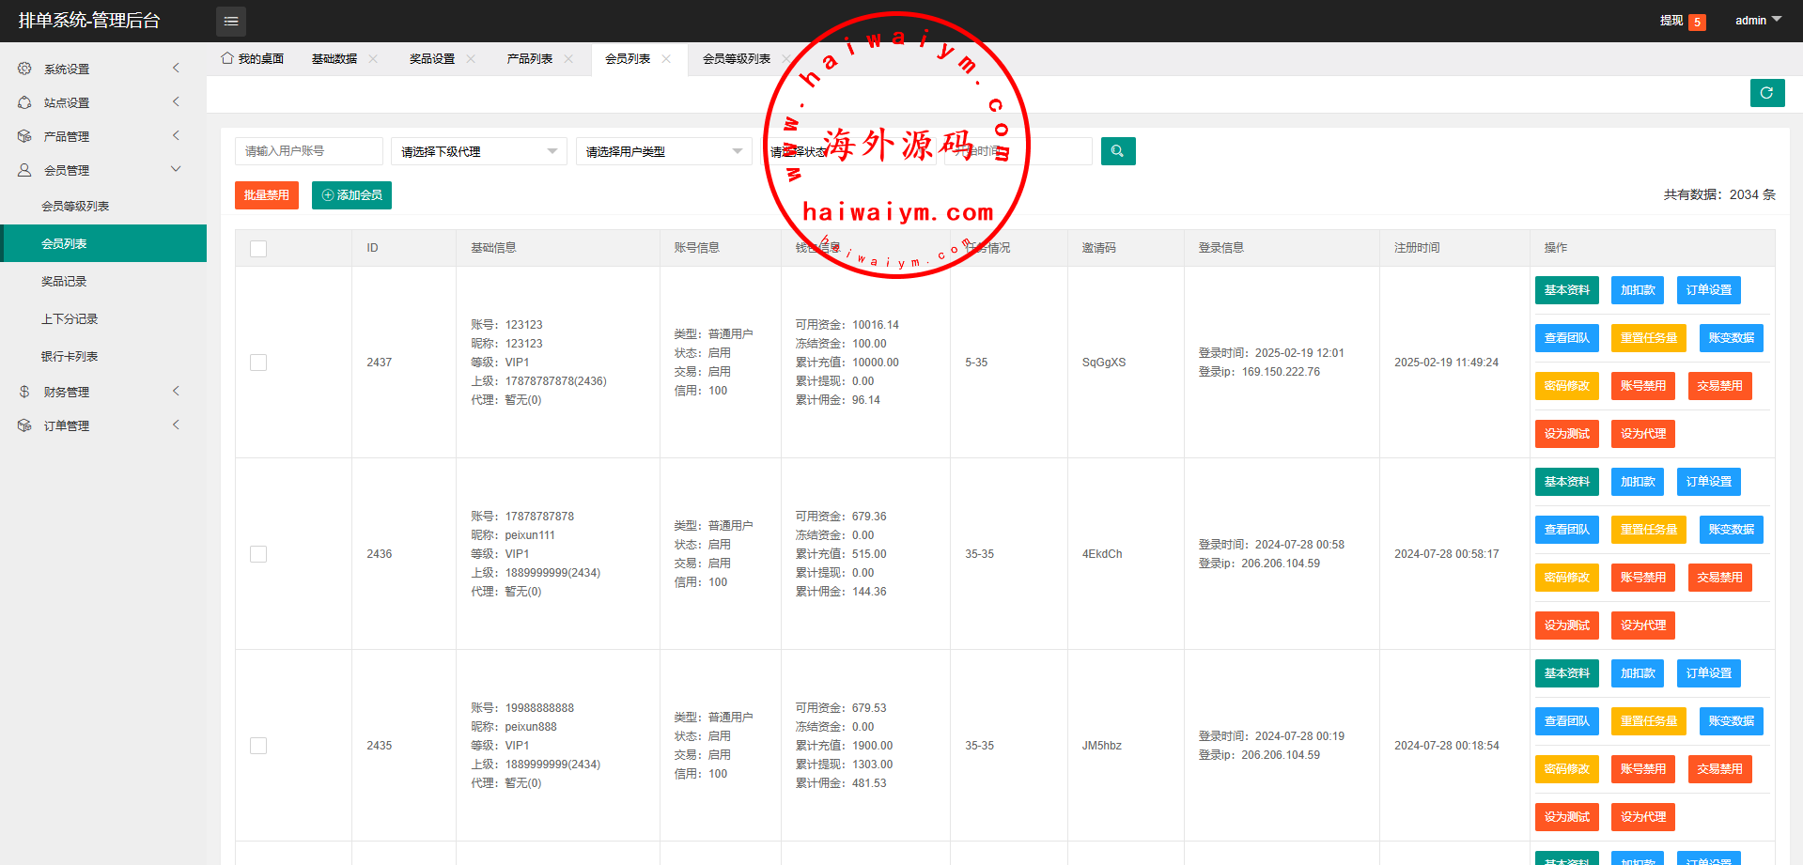Close the 基础数据 tab with its X
The width and height of the screenshot is (1803, 865).
[x=373, y=59]
